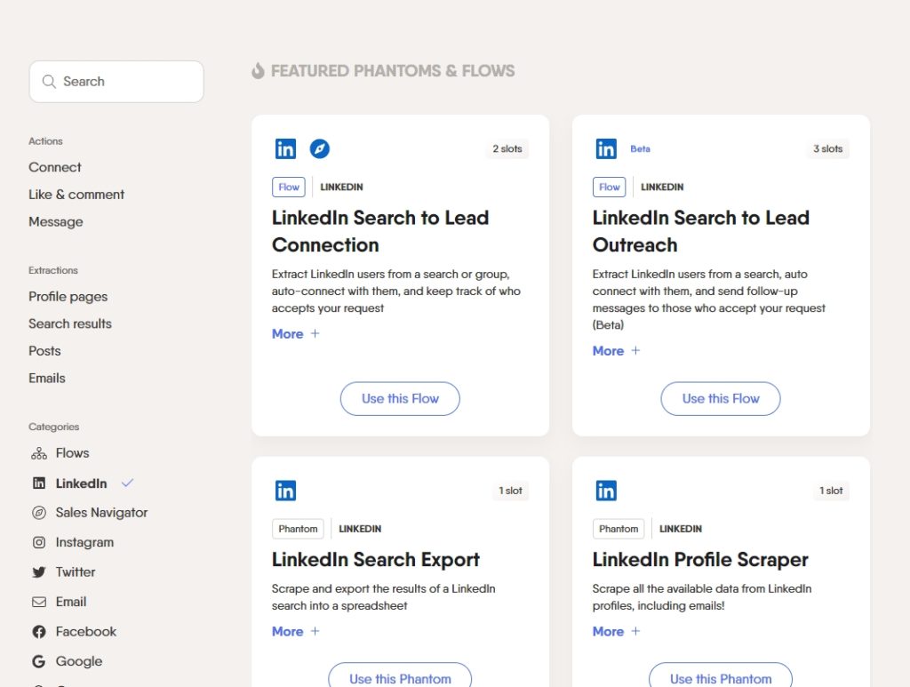
Task: Open the Connect actions filter
Action: click(55, 167)
